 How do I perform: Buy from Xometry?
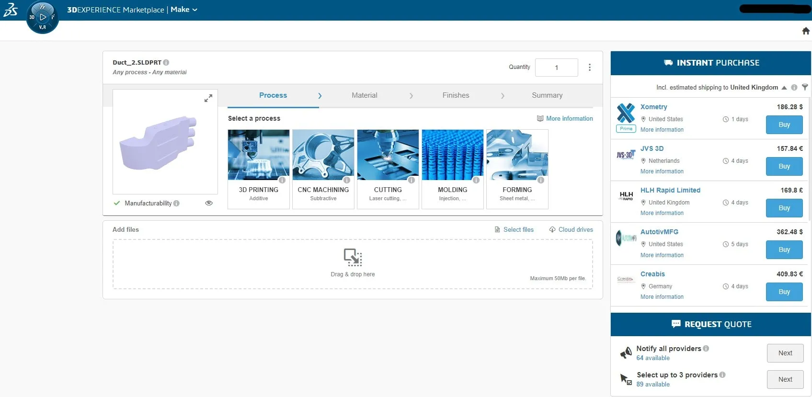(784, 125)
